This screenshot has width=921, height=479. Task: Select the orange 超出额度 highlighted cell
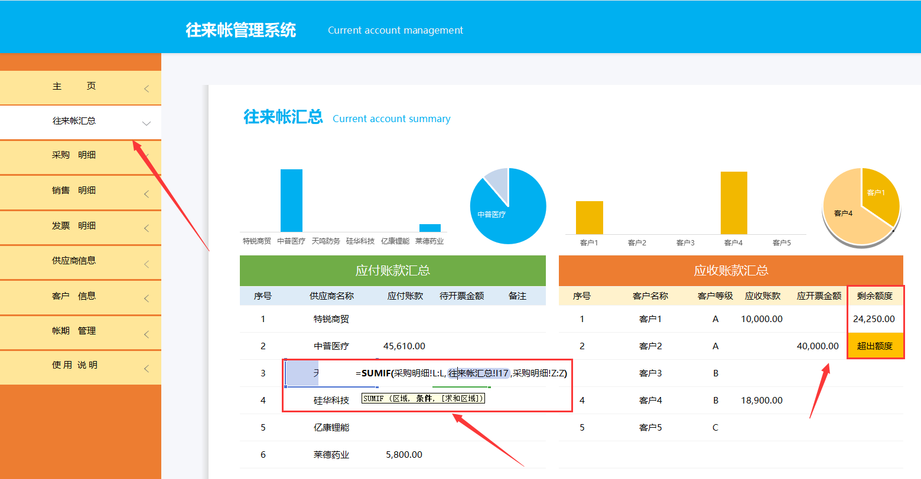click(x=876, y=346)
